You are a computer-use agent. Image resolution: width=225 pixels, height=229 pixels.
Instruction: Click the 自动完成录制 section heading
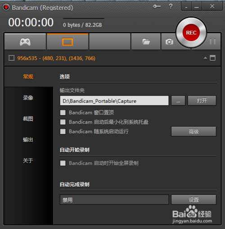point(75,185)
